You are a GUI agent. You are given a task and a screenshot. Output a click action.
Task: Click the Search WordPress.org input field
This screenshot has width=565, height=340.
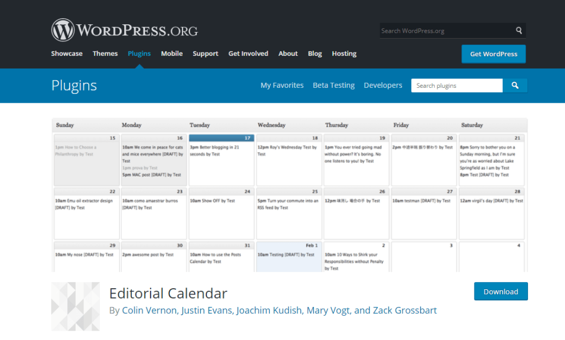(446, 31)
